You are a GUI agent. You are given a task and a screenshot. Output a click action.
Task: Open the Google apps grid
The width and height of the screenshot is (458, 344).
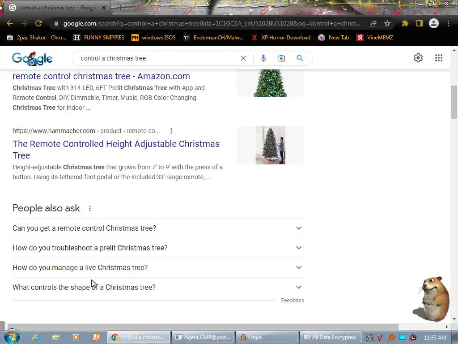[x=438, y=58]
